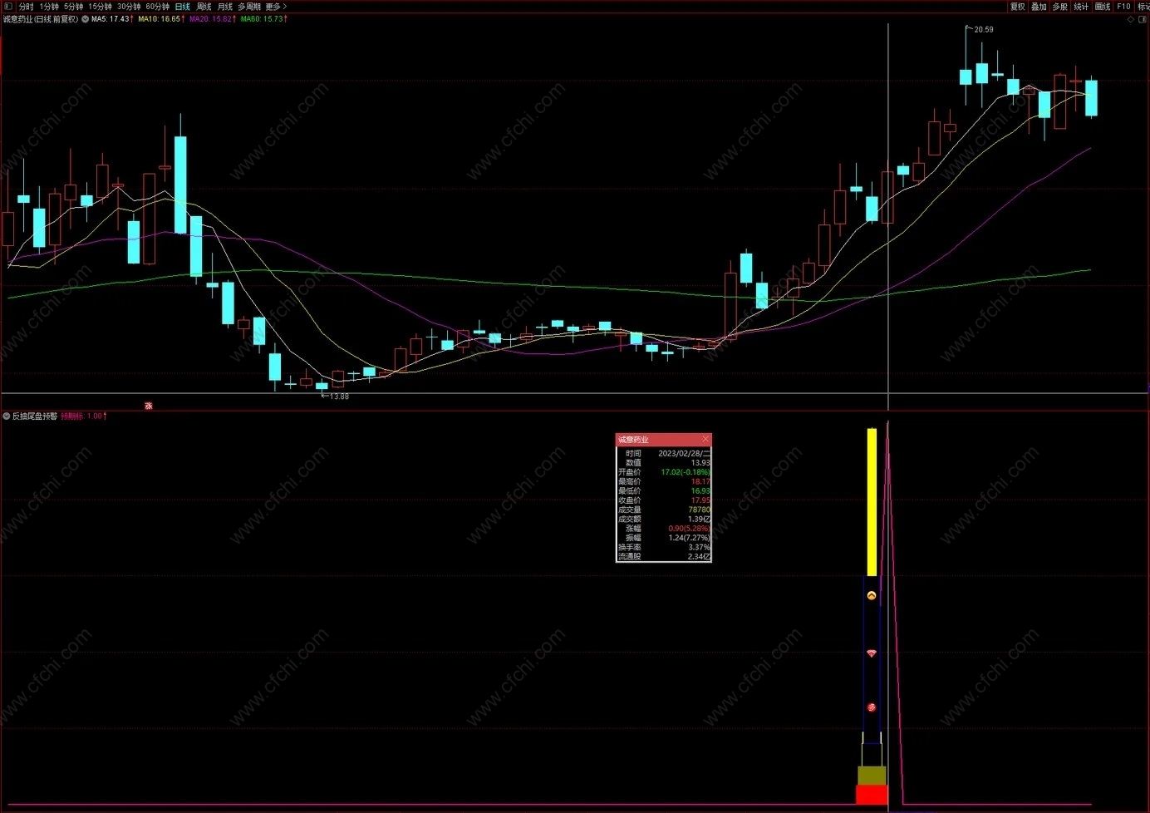Click the 换手率 3.37% row
This screenshot has height=813, width=1150.
point(664,547)
